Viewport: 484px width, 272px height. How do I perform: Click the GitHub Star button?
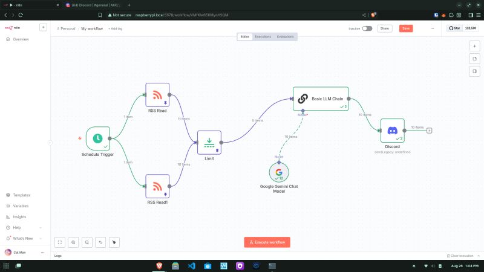(x=455, y=28)
